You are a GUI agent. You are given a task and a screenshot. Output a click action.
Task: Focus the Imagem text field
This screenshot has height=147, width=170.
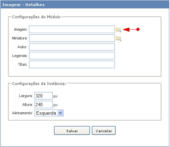(x=72, y=29)
